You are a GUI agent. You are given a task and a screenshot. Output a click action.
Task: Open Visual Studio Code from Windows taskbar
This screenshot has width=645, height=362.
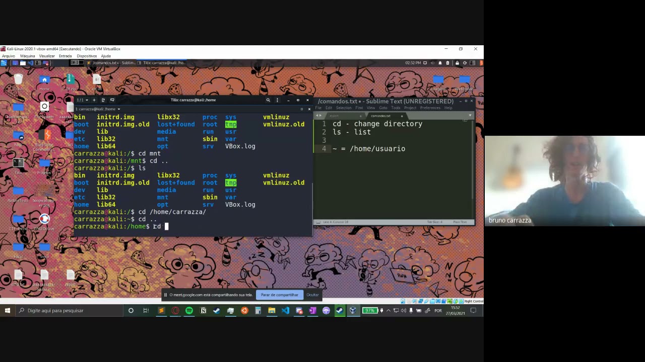coord(285,310)
